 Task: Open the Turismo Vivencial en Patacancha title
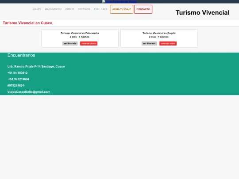click(80, 33)
